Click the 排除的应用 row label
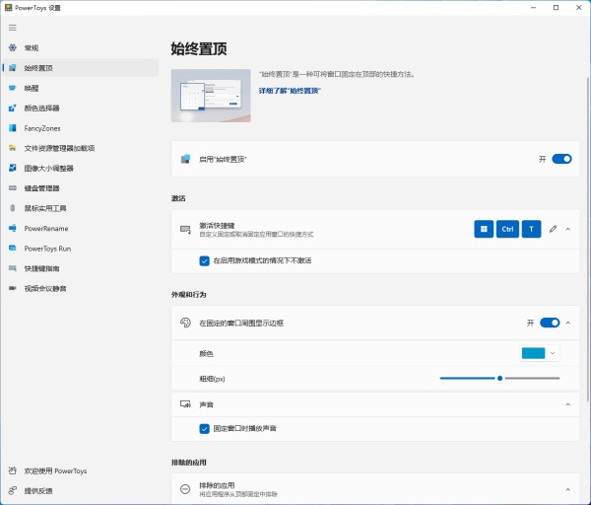 (217, 485)
